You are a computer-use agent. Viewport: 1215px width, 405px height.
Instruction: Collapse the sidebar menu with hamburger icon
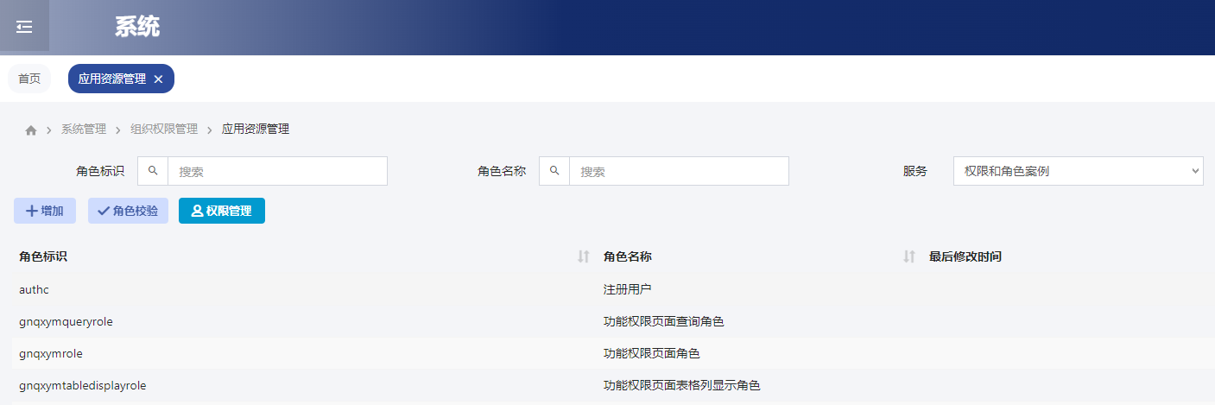(x=24, y=28)
